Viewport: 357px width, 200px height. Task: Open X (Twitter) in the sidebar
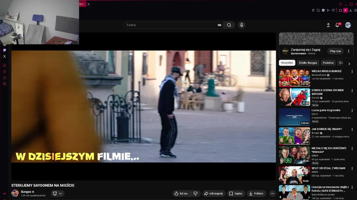(x=4, y=56)
